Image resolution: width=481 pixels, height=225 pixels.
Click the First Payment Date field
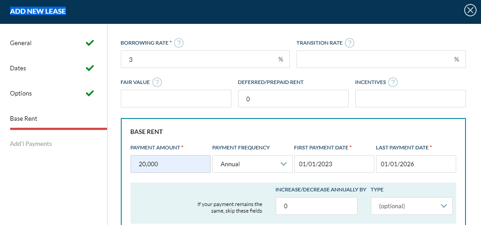tap(334, 164)
